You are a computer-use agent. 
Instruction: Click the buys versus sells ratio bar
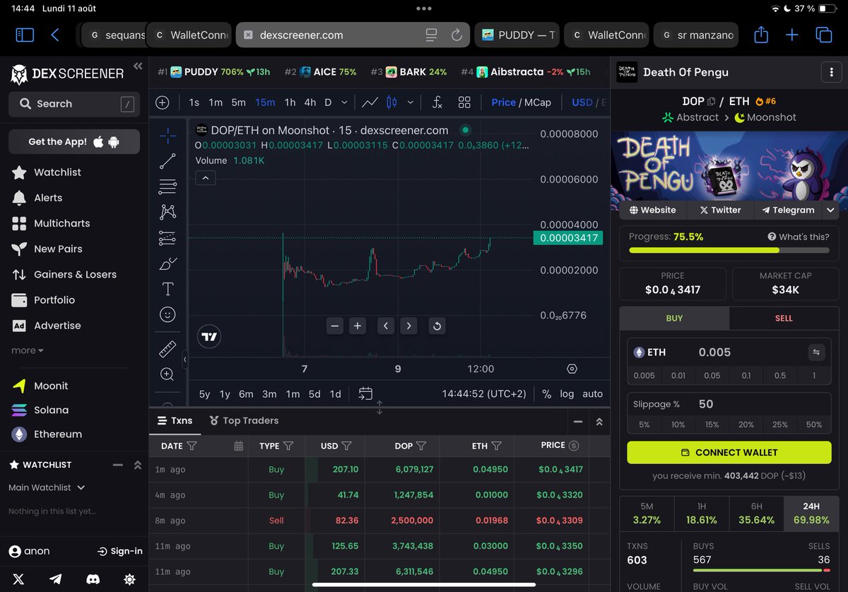(x=762, y=569)
